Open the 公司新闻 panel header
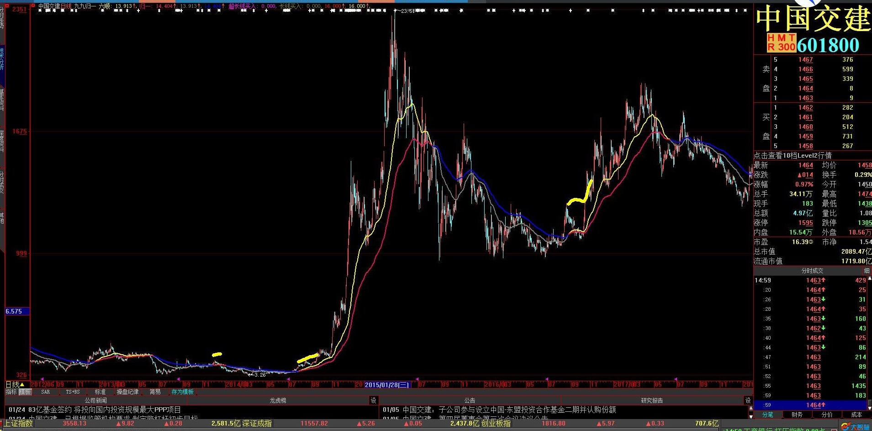This screenshot has width=872, height=431. click(95, 400)
